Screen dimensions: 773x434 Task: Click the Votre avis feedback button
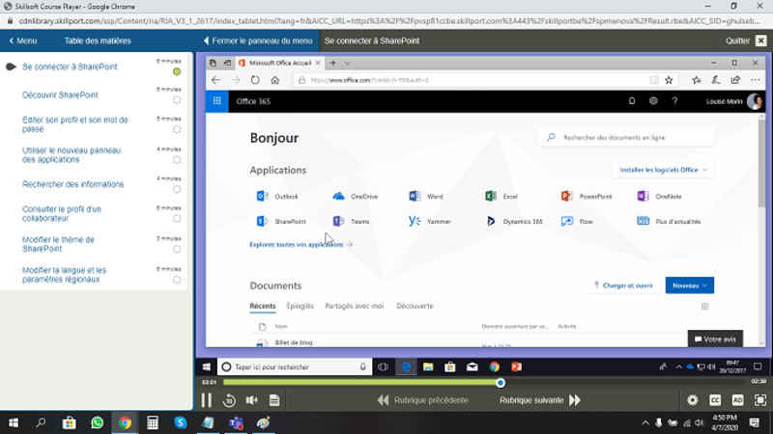coord(715,339)
